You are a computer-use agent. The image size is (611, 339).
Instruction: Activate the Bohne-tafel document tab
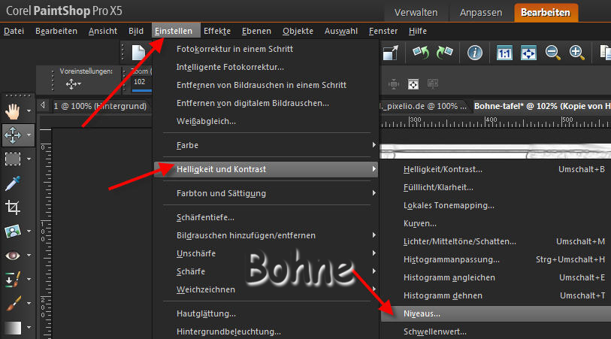point(541,106)
